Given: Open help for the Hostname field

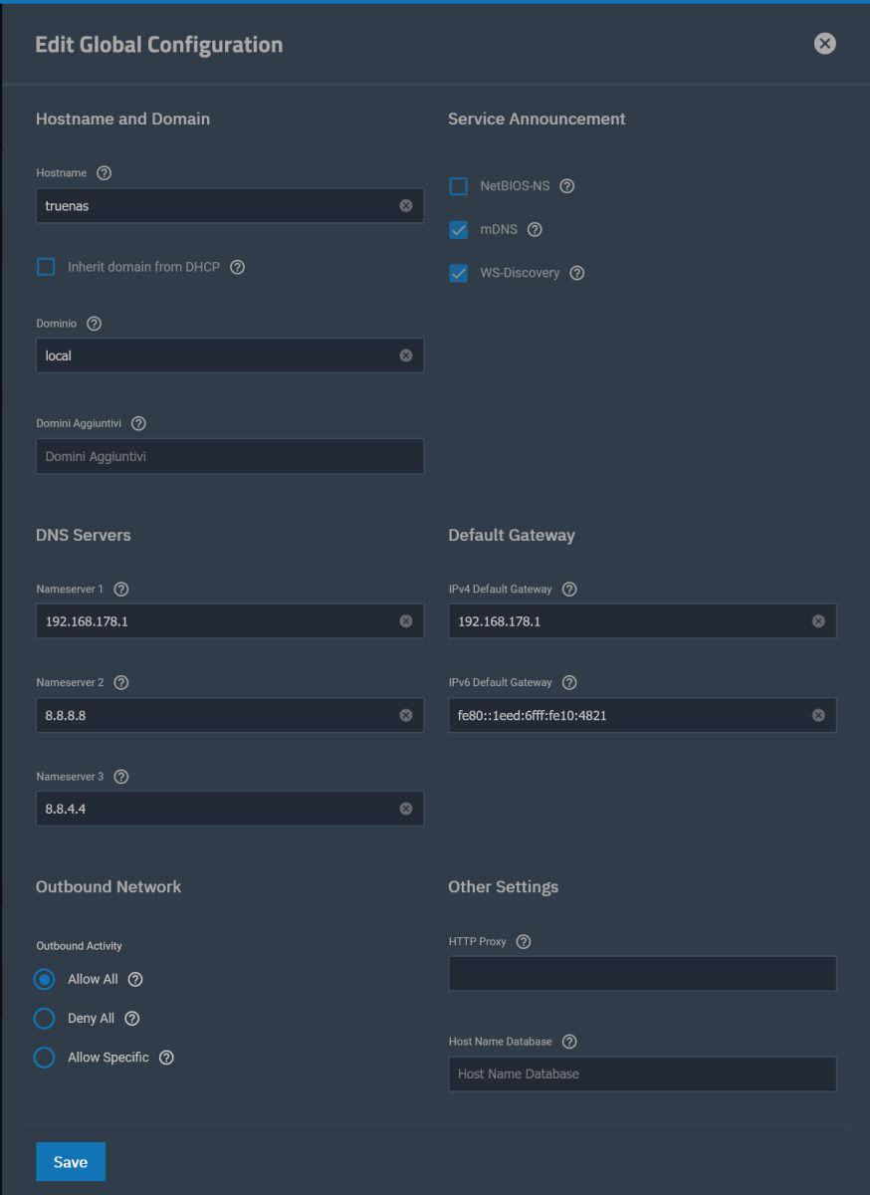Looking at the screenshot, I should (104, 172).
